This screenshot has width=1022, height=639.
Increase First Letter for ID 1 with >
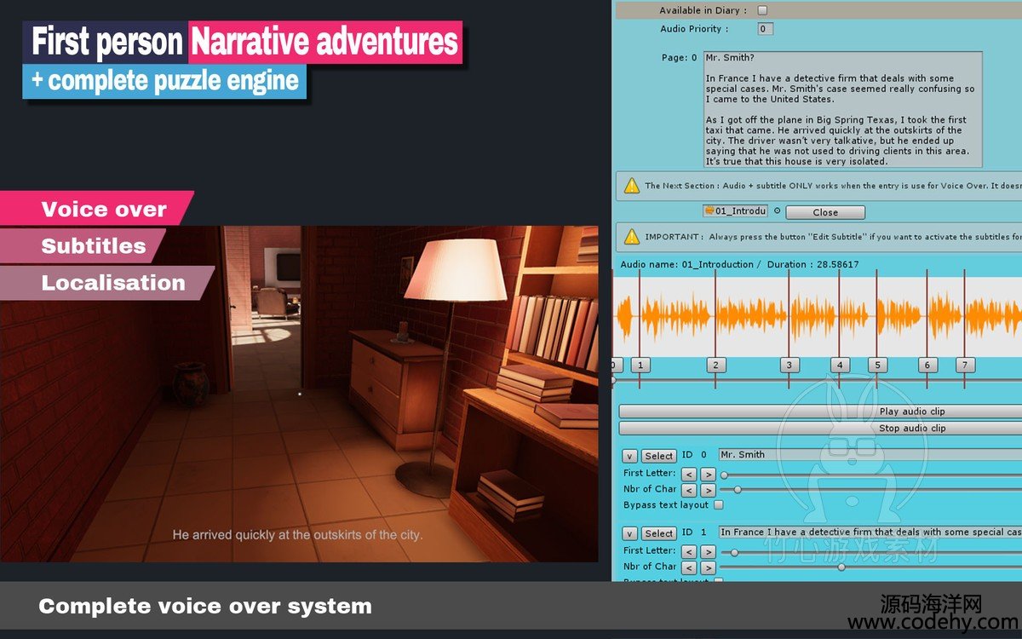[x=708, y=551]
